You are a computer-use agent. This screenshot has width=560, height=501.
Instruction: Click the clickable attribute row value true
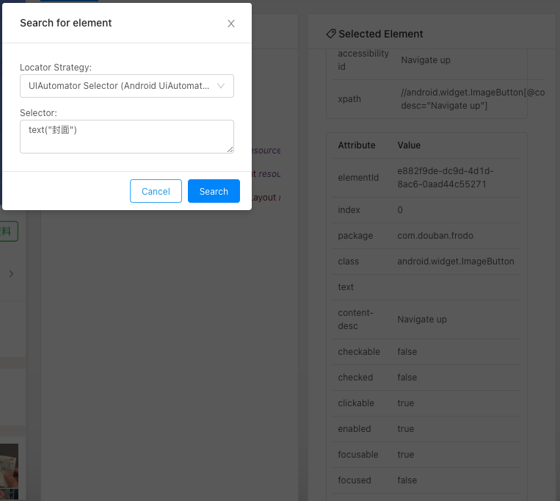click(406, 403)
